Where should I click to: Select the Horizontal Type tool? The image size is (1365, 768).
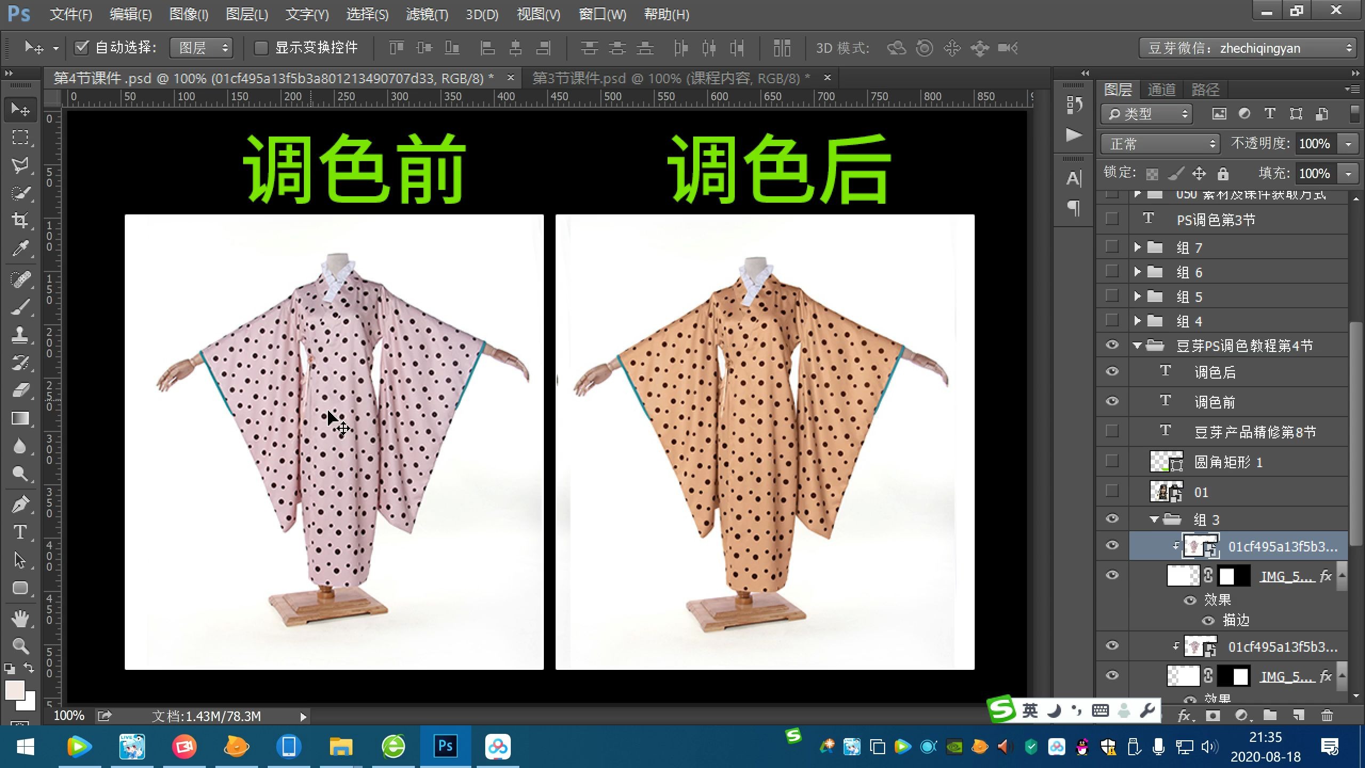(x=20, y=532)
